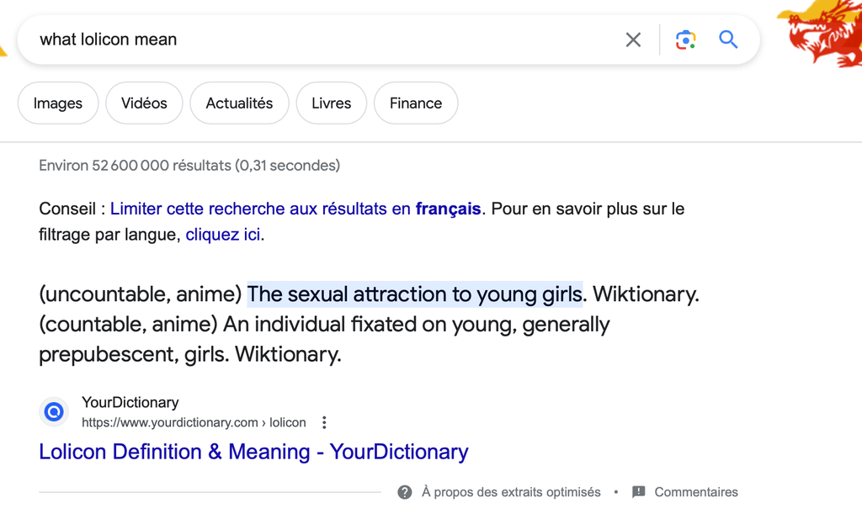Select the Livres filter

331,103
